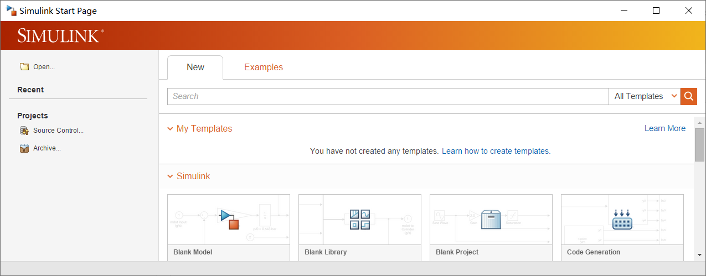
Task: Click Learn how to create templates link
Action: point(496,151)
